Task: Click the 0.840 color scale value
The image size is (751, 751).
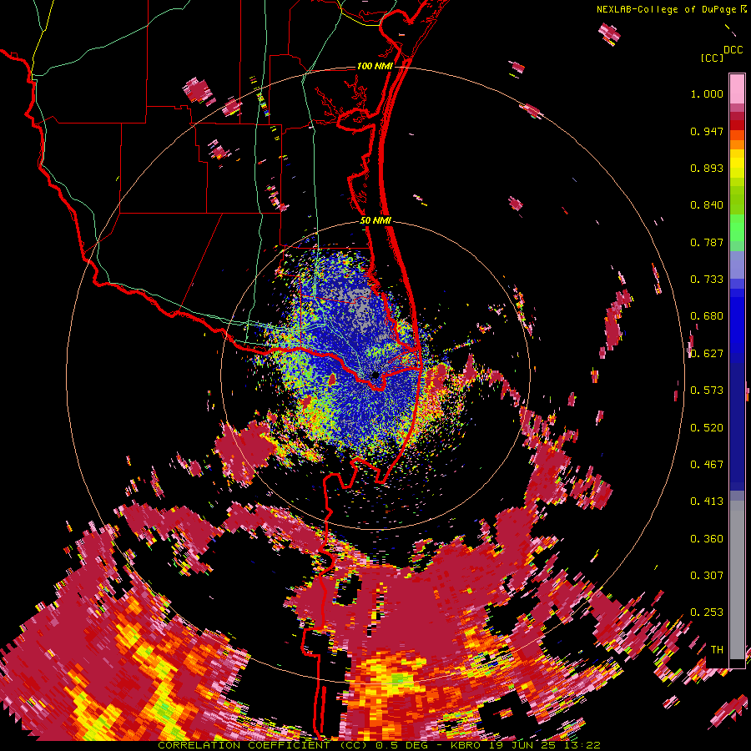Action: tap(707, 205)
